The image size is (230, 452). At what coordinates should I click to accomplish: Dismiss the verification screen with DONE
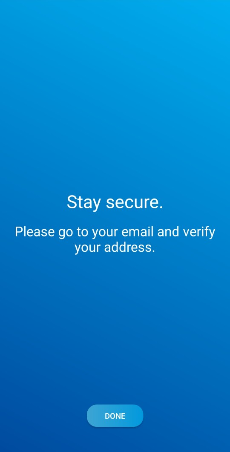115,416
